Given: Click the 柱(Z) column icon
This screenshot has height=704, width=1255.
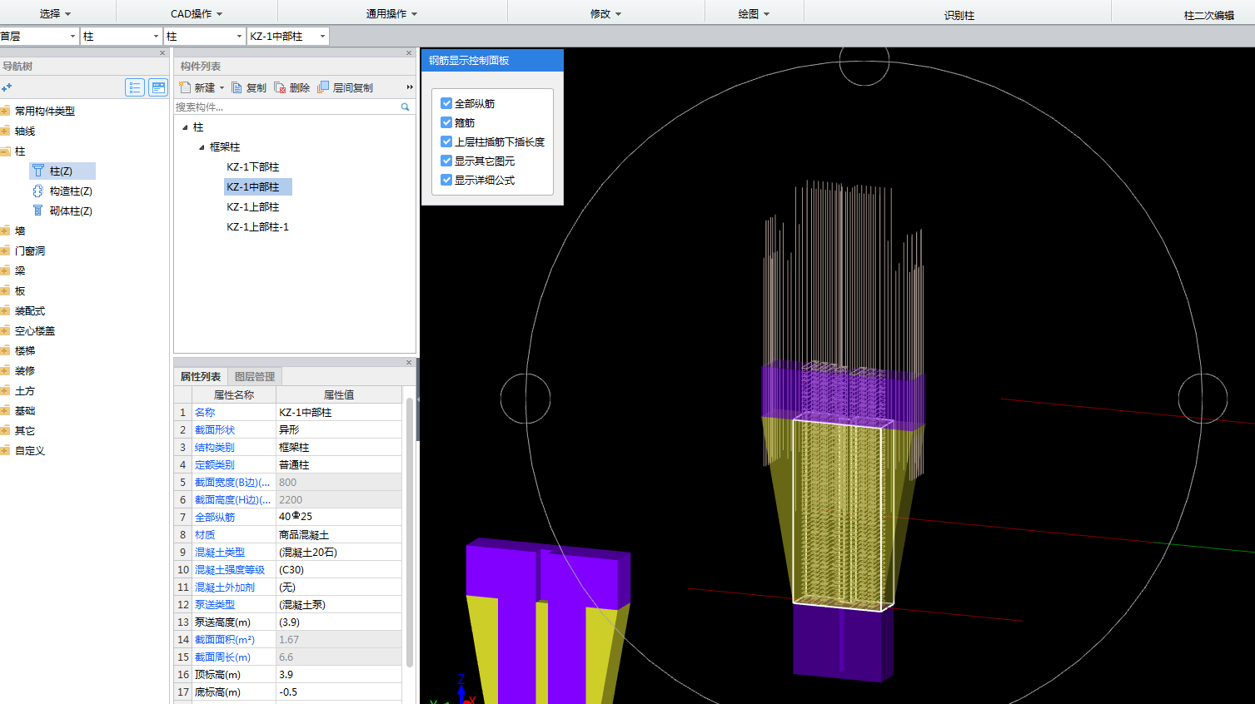Looking at the screenshot, I should click(38, 171).
